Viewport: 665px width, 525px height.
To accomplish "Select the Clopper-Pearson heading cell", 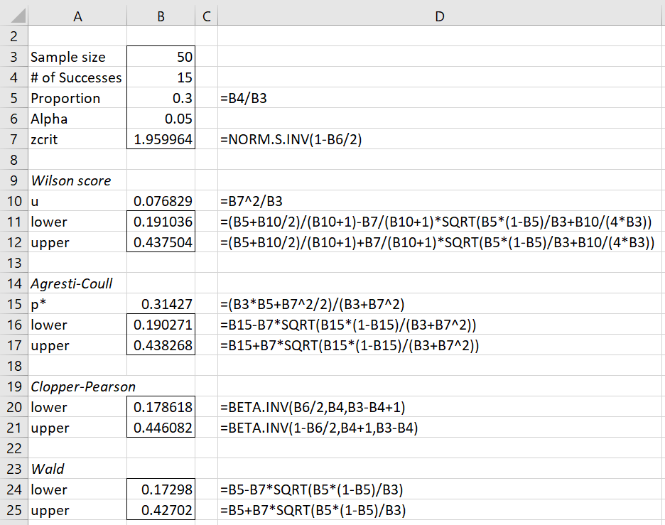I will coord(77,386).
